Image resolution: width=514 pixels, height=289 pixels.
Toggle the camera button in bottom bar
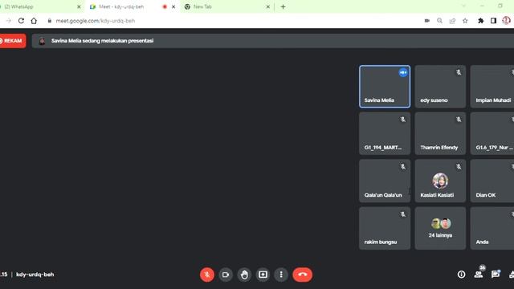pyautogui.click(x=226, y=275)
